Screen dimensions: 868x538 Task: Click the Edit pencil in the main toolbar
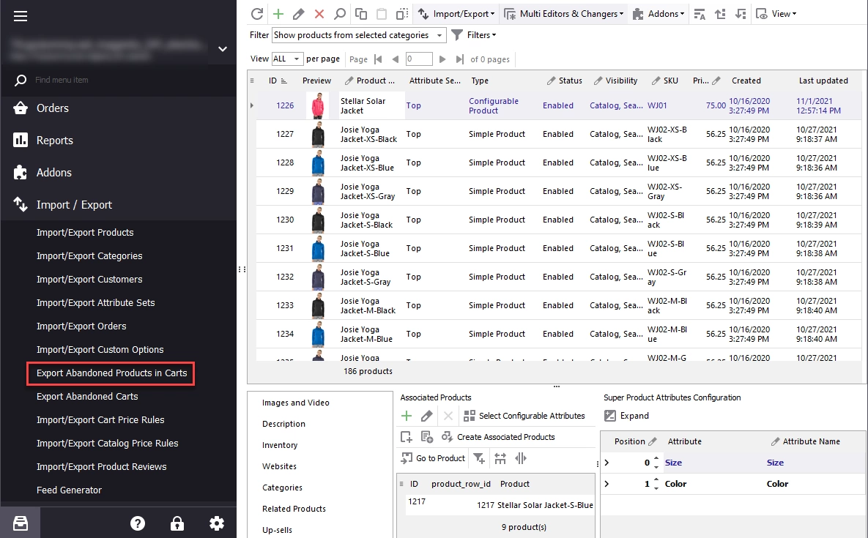(x=298, y=14)
